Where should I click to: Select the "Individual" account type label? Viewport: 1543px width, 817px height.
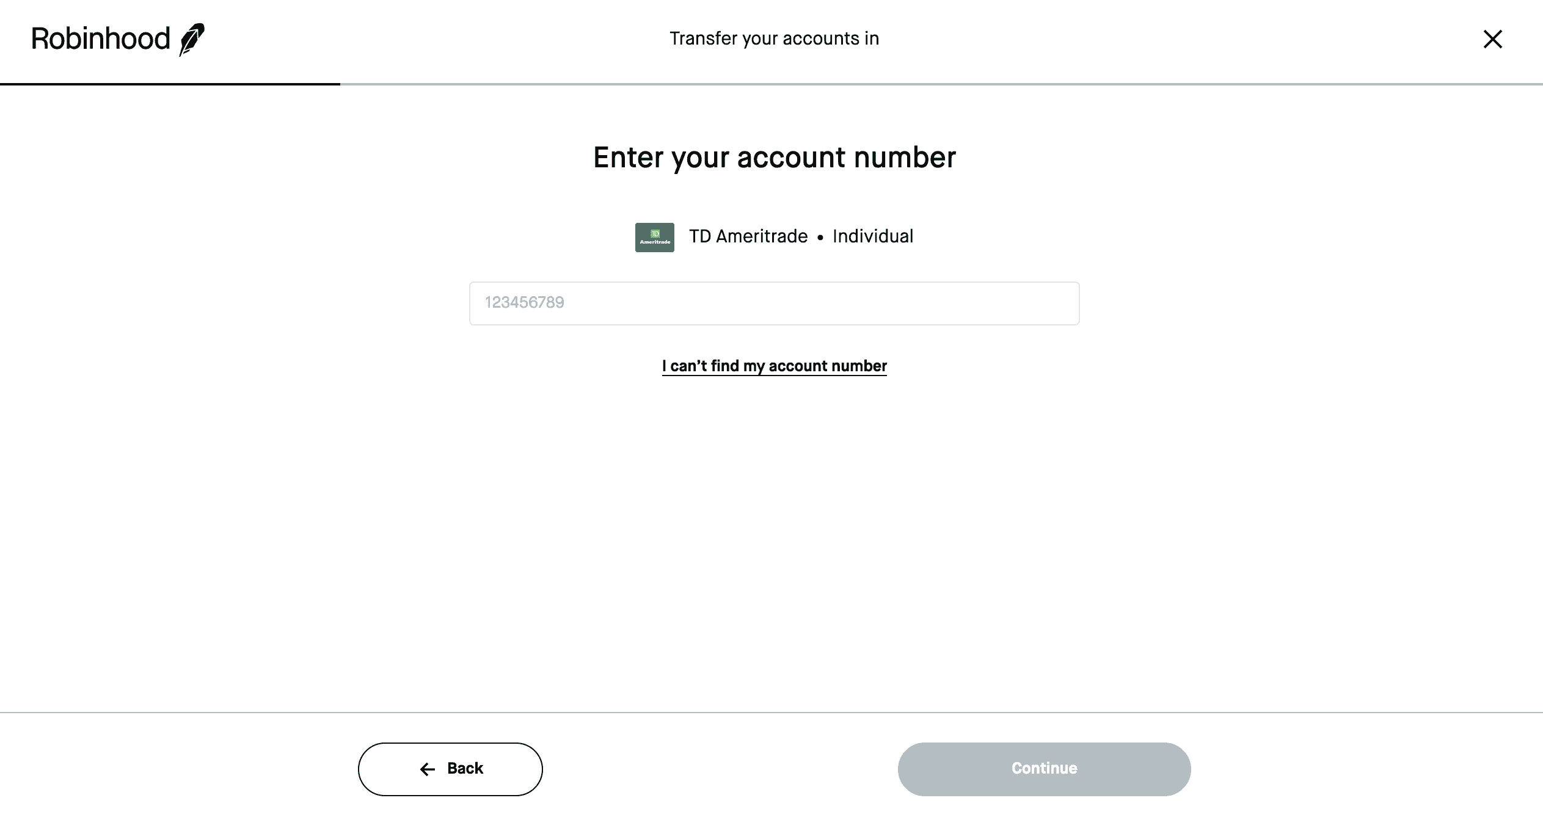[x=872, y=236]
